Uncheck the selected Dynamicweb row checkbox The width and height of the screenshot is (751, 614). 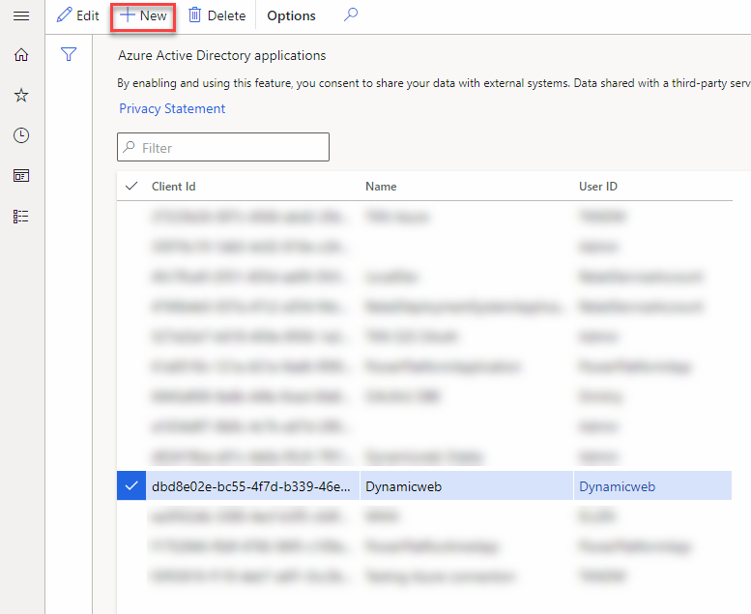point(130,486)
